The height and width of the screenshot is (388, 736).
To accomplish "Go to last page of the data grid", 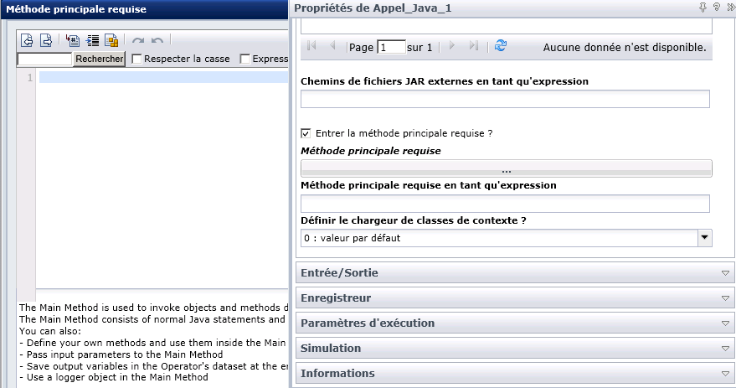I will pos(474,45).
